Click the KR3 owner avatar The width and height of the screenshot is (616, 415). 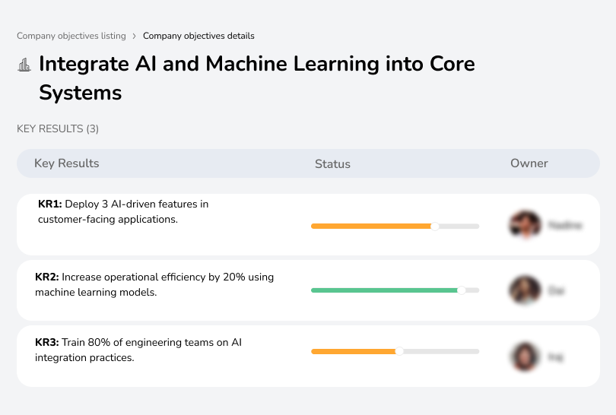click(x=526, y=356)
